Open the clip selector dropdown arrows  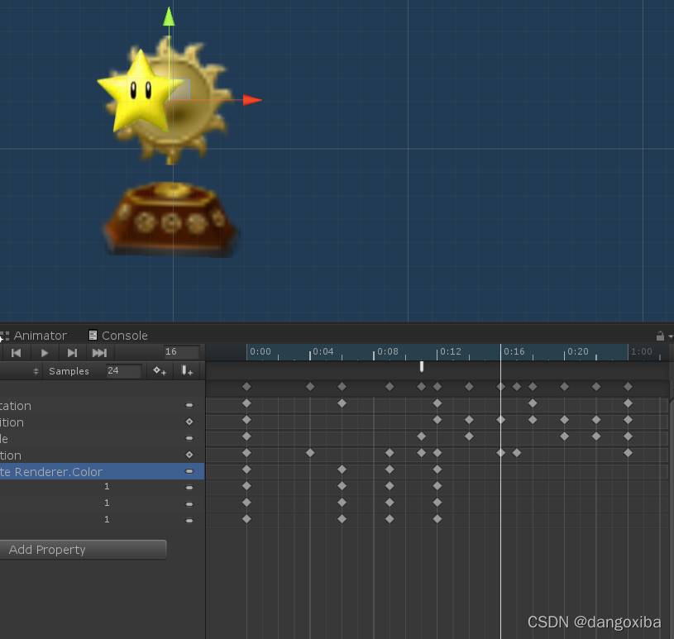click(36, 371)
